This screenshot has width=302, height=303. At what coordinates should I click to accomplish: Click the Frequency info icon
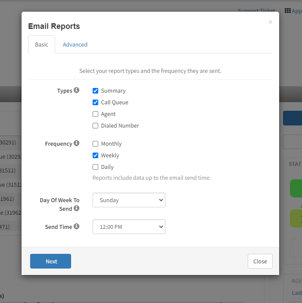(x=76, y=143)
